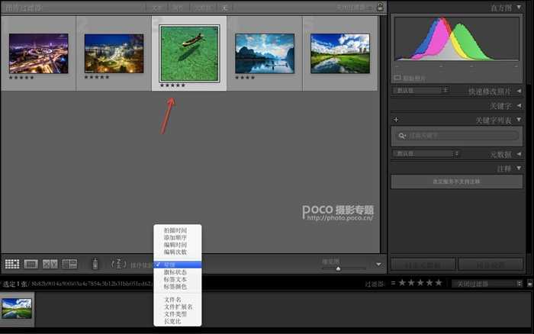Screen dimensions: 534x334
Task: Collapse the 直方图 panel
Action: 519,7
